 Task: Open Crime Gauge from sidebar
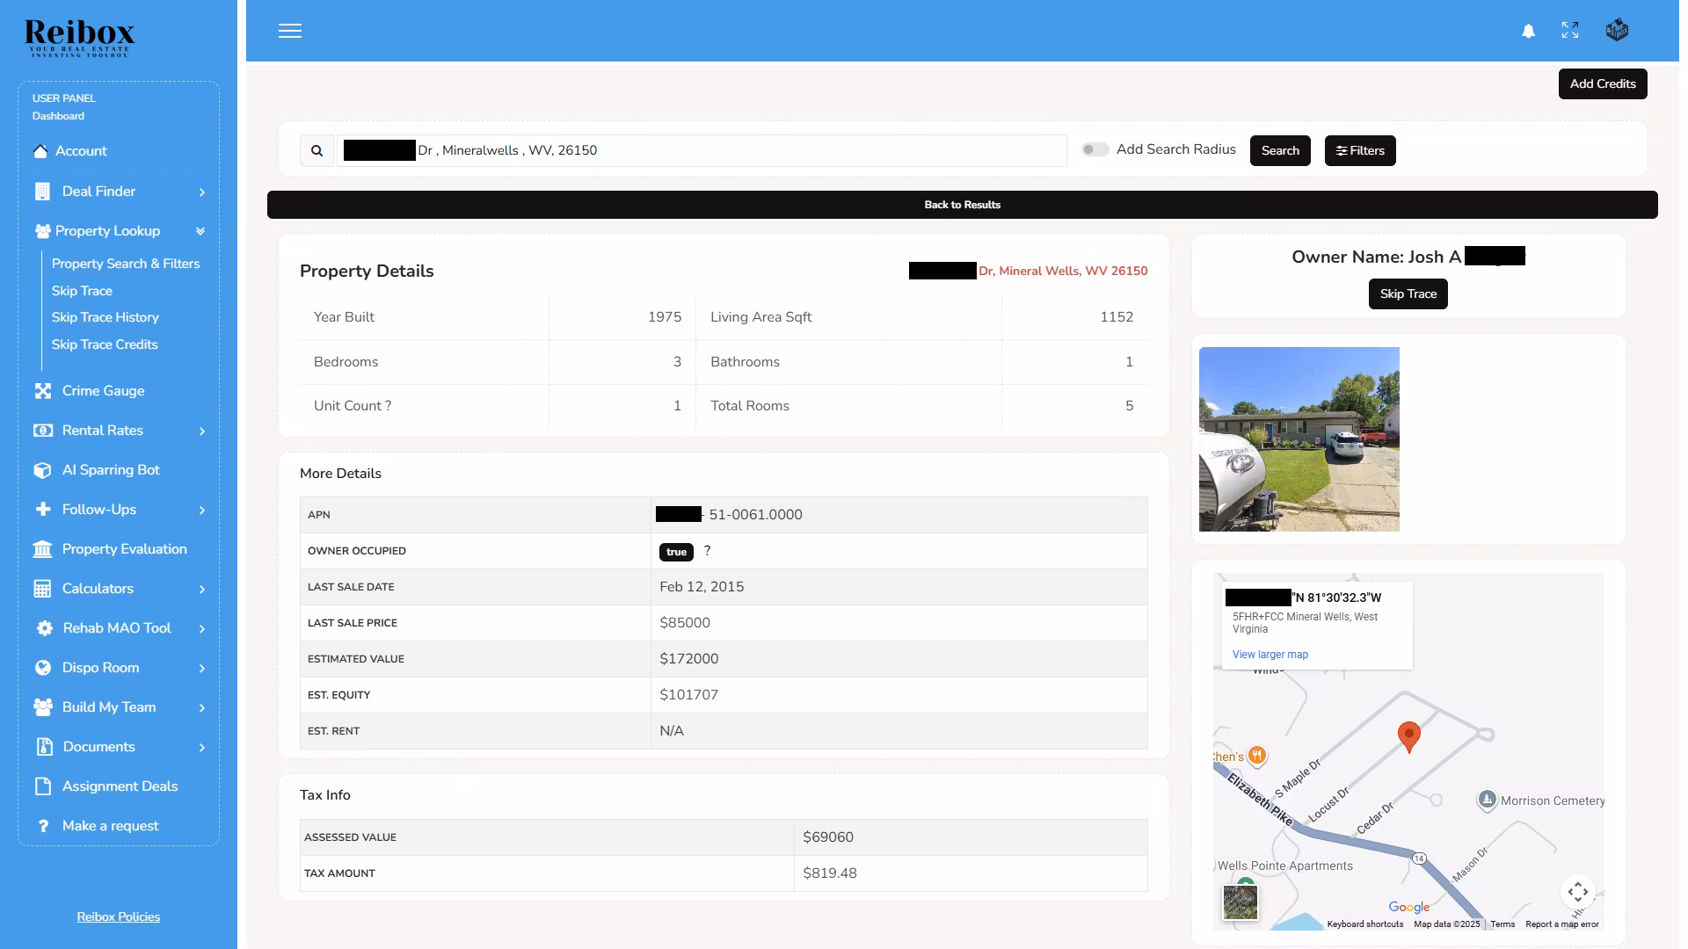103,391
